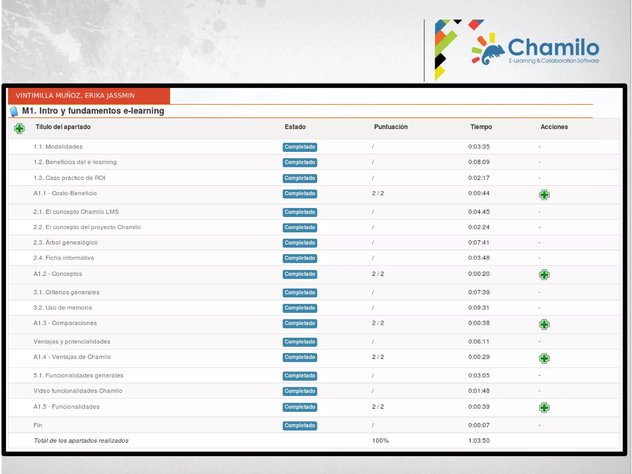
Task: Click the Estado column header
Action: [295, 127]
